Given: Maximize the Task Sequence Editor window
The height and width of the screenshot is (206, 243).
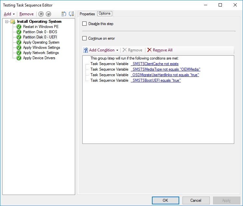Looking at the screenshot, I should click(220, 5).
